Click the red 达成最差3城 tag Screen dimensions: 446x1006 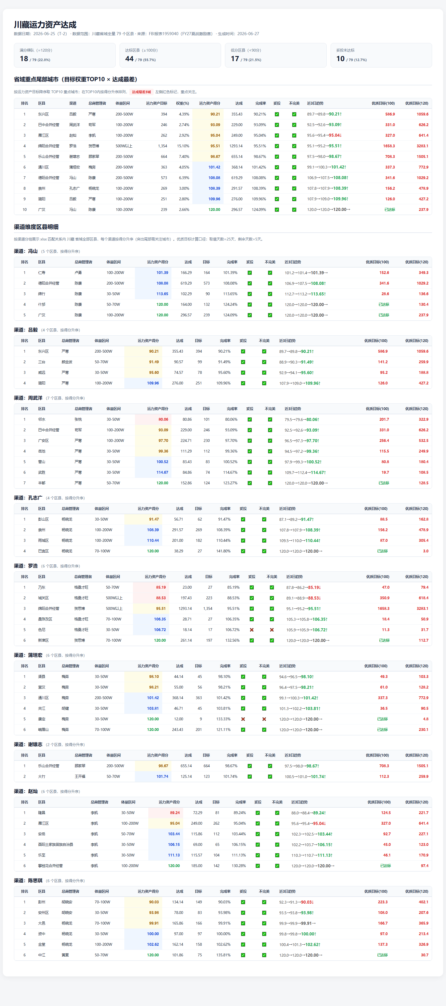point(141,92)
